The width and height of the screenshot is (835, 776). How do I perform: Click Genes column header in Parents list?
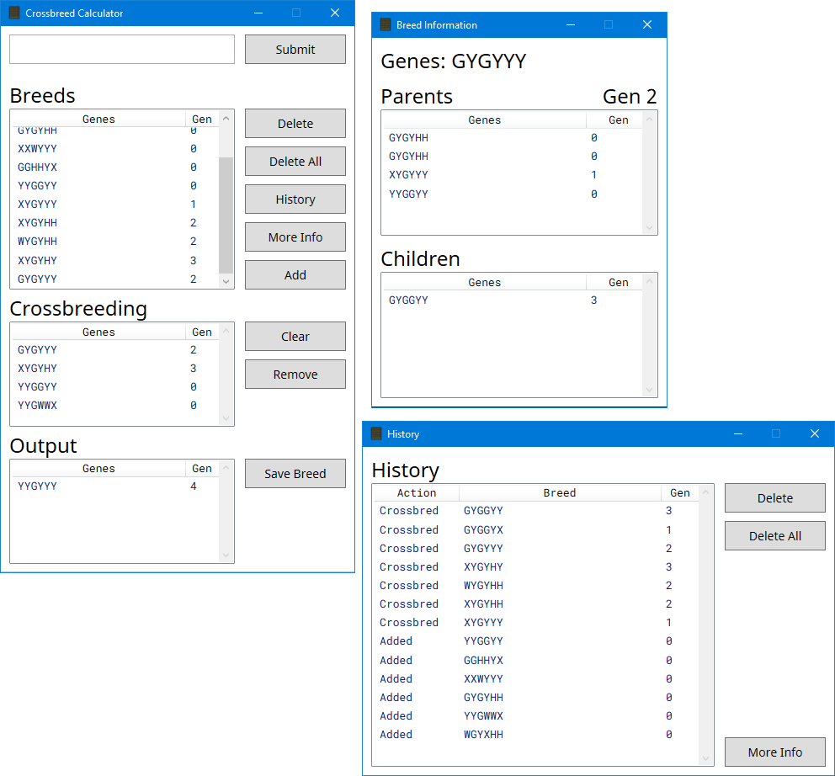click(485, 120)
